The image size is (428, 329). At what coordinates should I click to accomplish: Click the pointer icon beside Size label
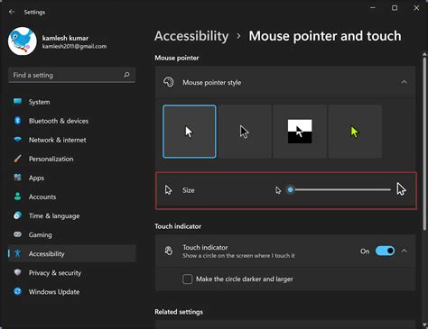click(x=168, y=190)
